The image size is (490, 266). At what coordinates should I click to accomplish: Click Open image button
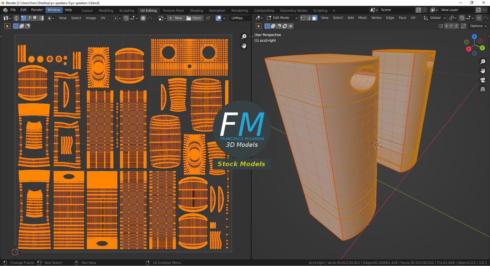pos(194,18)
